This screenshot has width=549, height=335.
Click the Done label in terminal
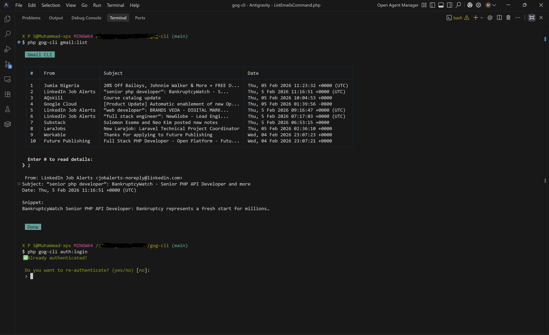coord(33,227)
